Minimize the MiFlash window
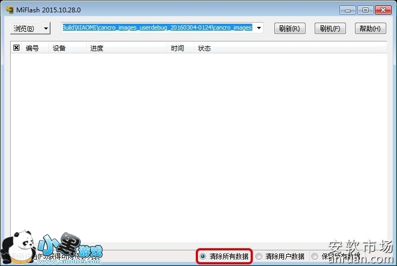 348,10
